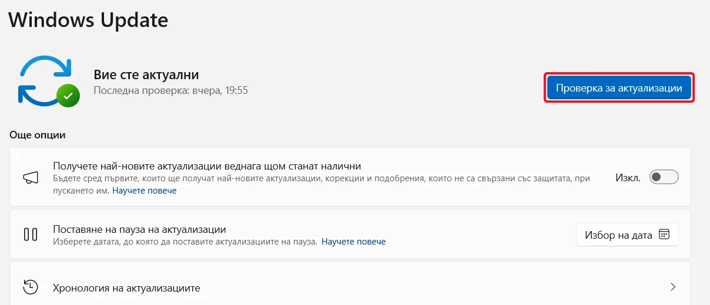
Task: Click the pause icon beside Поставяне на пауза
Action: [x=31, y=235]
